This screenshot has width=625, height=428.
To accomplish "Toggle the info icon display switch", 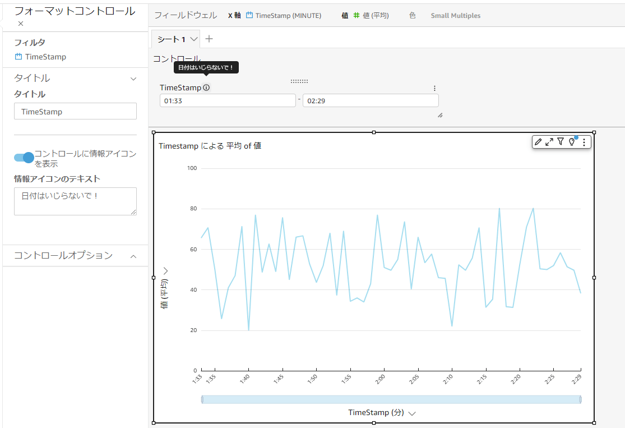I will tap(24, 158).
